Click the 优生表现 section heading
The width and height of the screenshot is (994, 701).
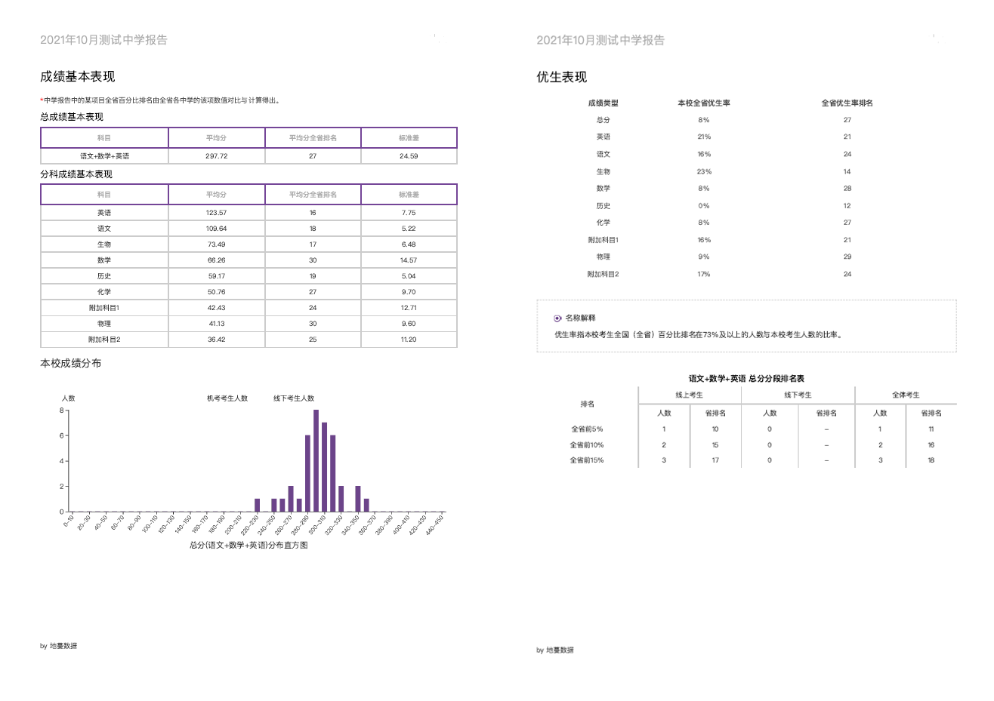coord(561,77)
